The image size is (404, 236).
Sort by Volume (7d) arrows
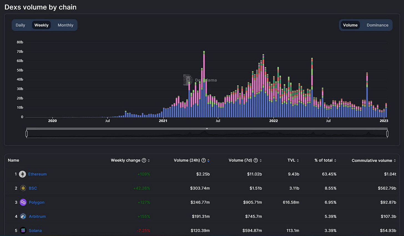(261, 161)
